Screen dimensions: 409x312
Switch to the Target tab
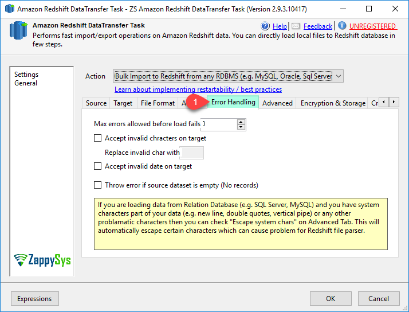coord(123,103)
